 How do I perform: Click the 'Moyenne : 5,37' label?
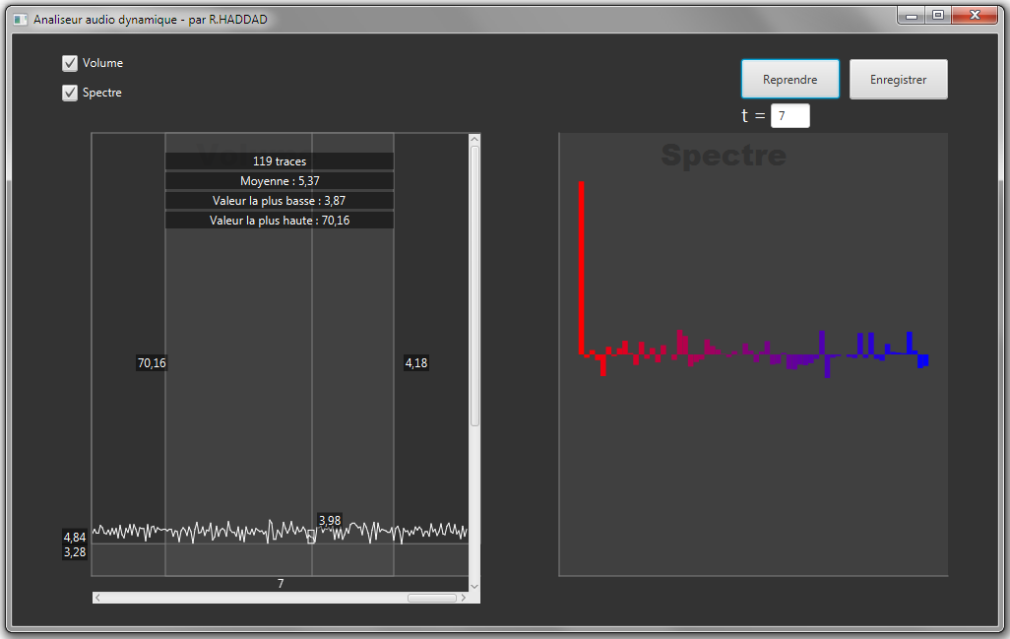[280, 181]
